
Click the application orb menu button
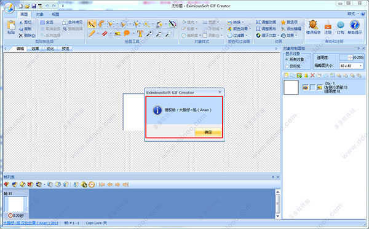pyautogui.click(x=10, y=8)
